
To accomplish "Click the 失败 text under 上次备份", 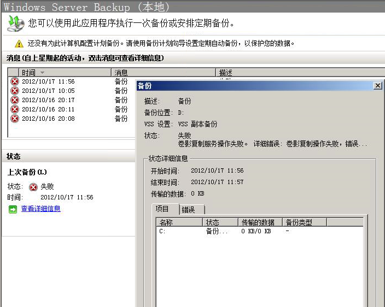I will [x=47, y=187].
